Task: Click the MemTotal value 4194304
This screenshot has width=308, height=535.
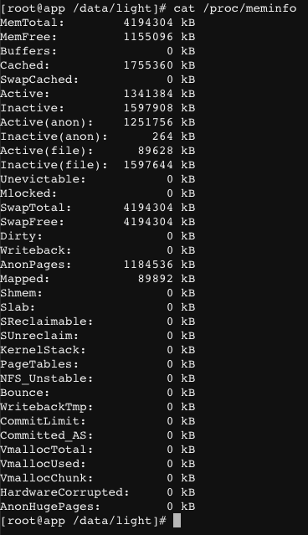Action: click(x=148, y=23)
